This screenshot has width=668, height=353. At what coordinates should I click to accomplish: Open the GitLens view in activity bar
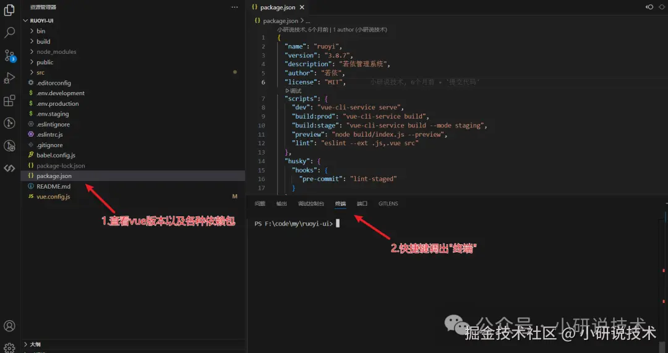[x=9, y=123]
